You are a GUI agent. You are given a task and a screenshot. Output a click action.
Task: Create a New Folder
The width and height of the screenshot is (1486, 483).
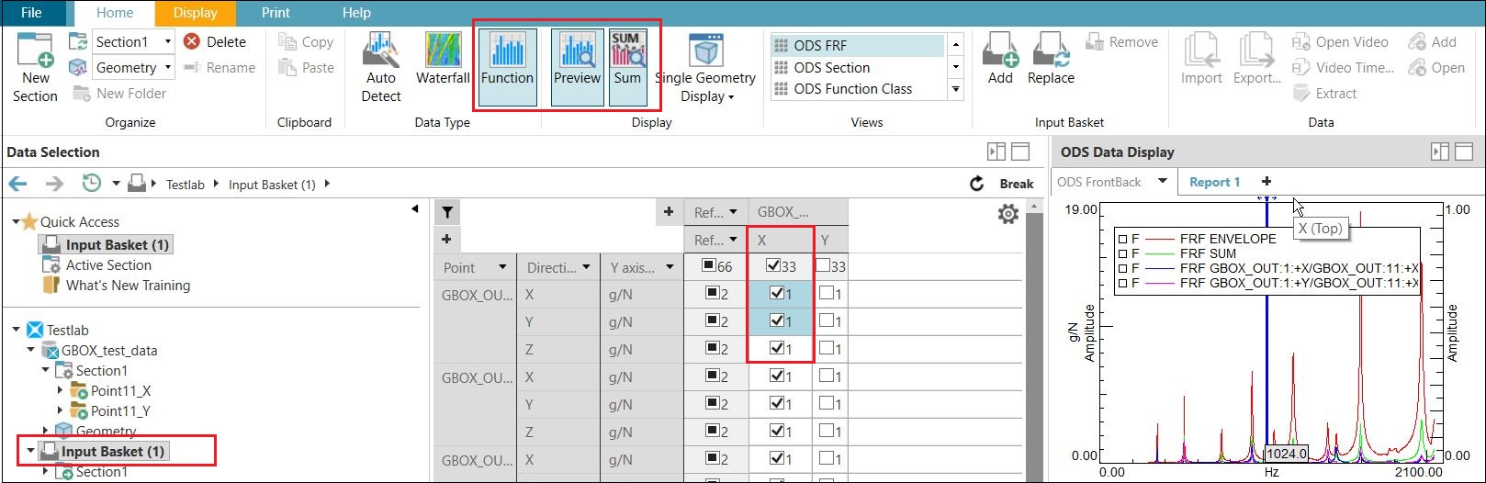coord(119,93)
